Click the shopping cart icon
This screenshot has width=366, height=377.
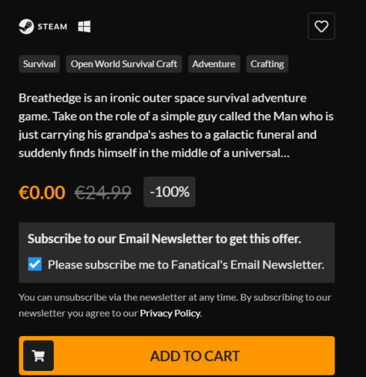coord(39,355)
